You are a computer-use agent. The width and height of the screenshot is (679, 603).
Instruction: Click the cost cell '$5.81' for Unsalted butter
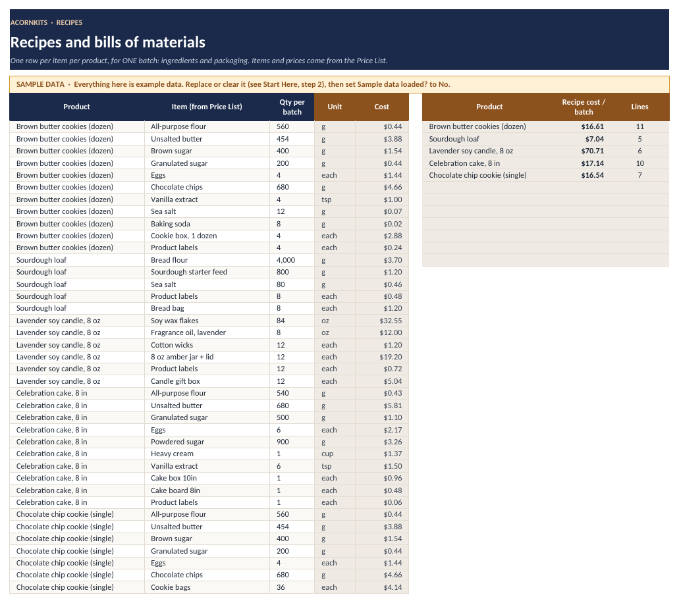381,406
